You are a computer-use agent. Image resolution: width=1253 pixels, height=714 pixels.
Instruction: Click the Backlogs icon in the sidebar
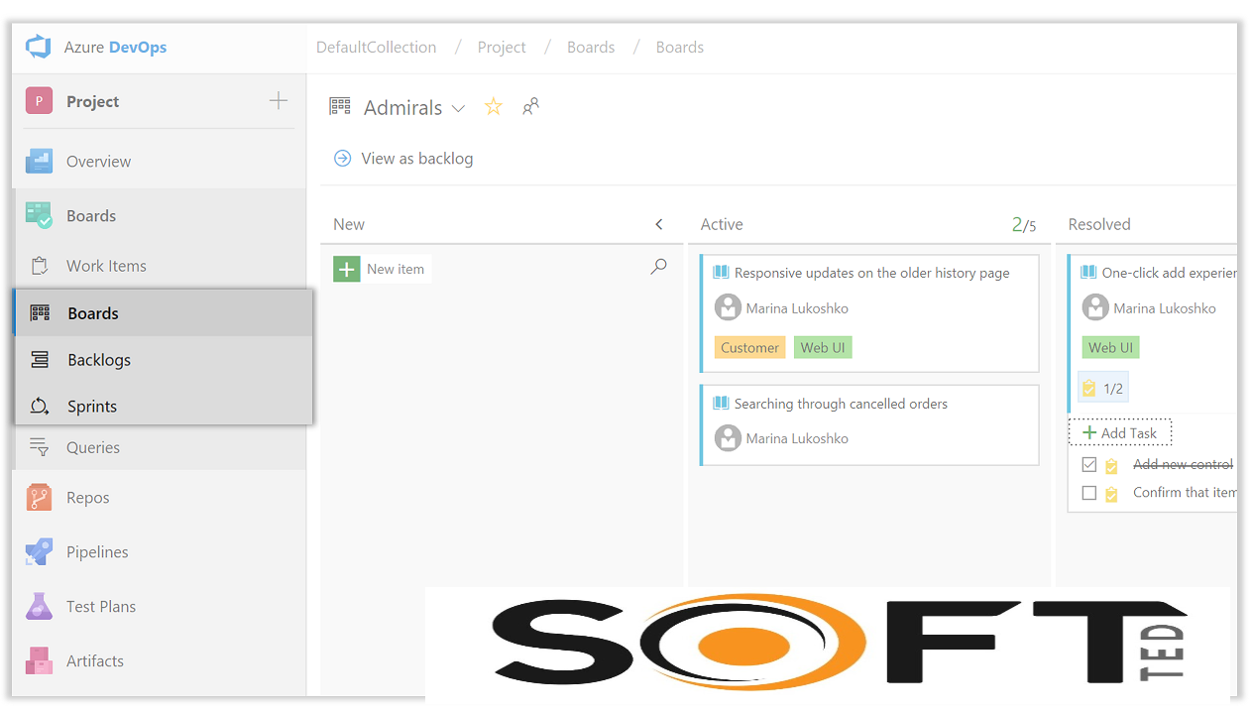coord(40,360)
